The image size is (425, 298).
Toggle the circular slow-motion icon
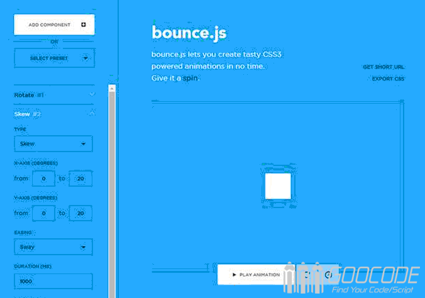[328, 275]
